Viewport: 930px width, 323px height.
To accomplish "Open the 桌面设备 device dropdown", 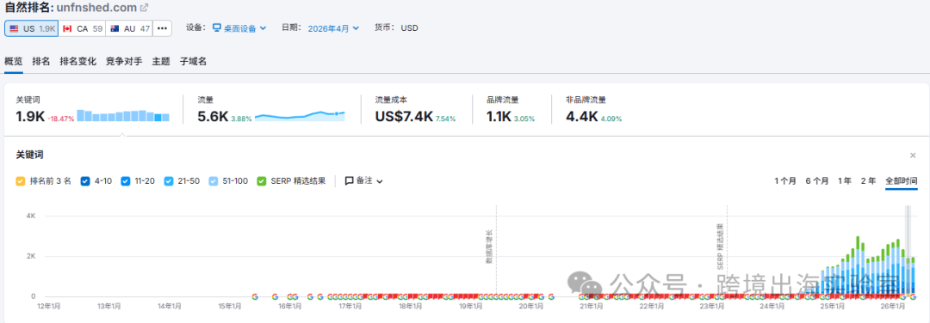I will (239, 27).
